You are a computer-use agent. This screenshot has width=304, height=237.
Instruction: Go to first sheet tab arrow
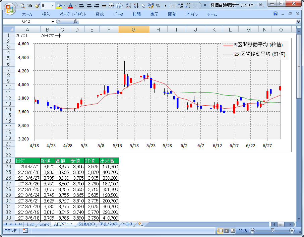pyautogui.click(x=6, y=224)
